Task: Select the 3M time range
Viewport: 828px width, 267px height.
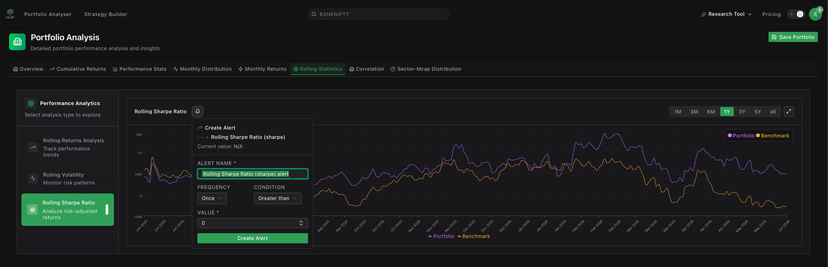Action: [694, 112]
